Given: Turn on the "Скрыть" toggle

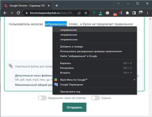Looking at the screenshot, I should (95, 98).
